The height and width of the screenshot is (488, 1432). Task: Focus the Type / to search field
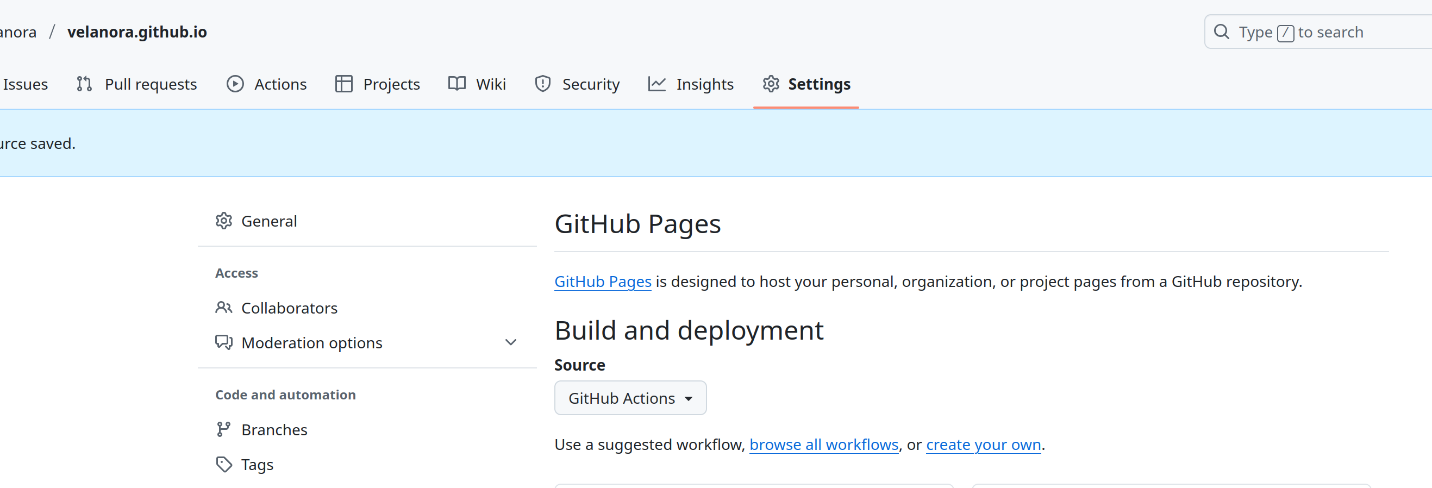point(1317,32)
